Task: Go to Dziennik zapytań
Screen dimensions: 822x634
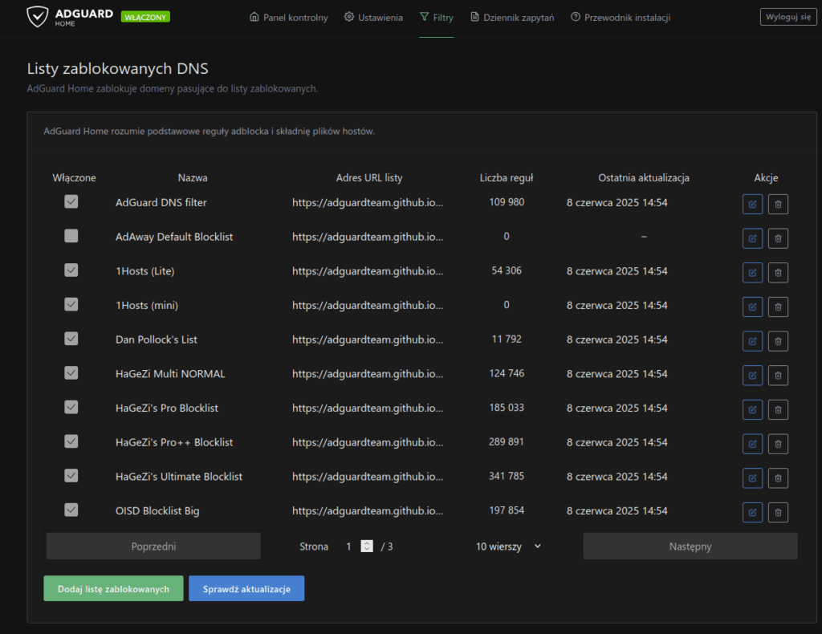Action: pos(512,18)
